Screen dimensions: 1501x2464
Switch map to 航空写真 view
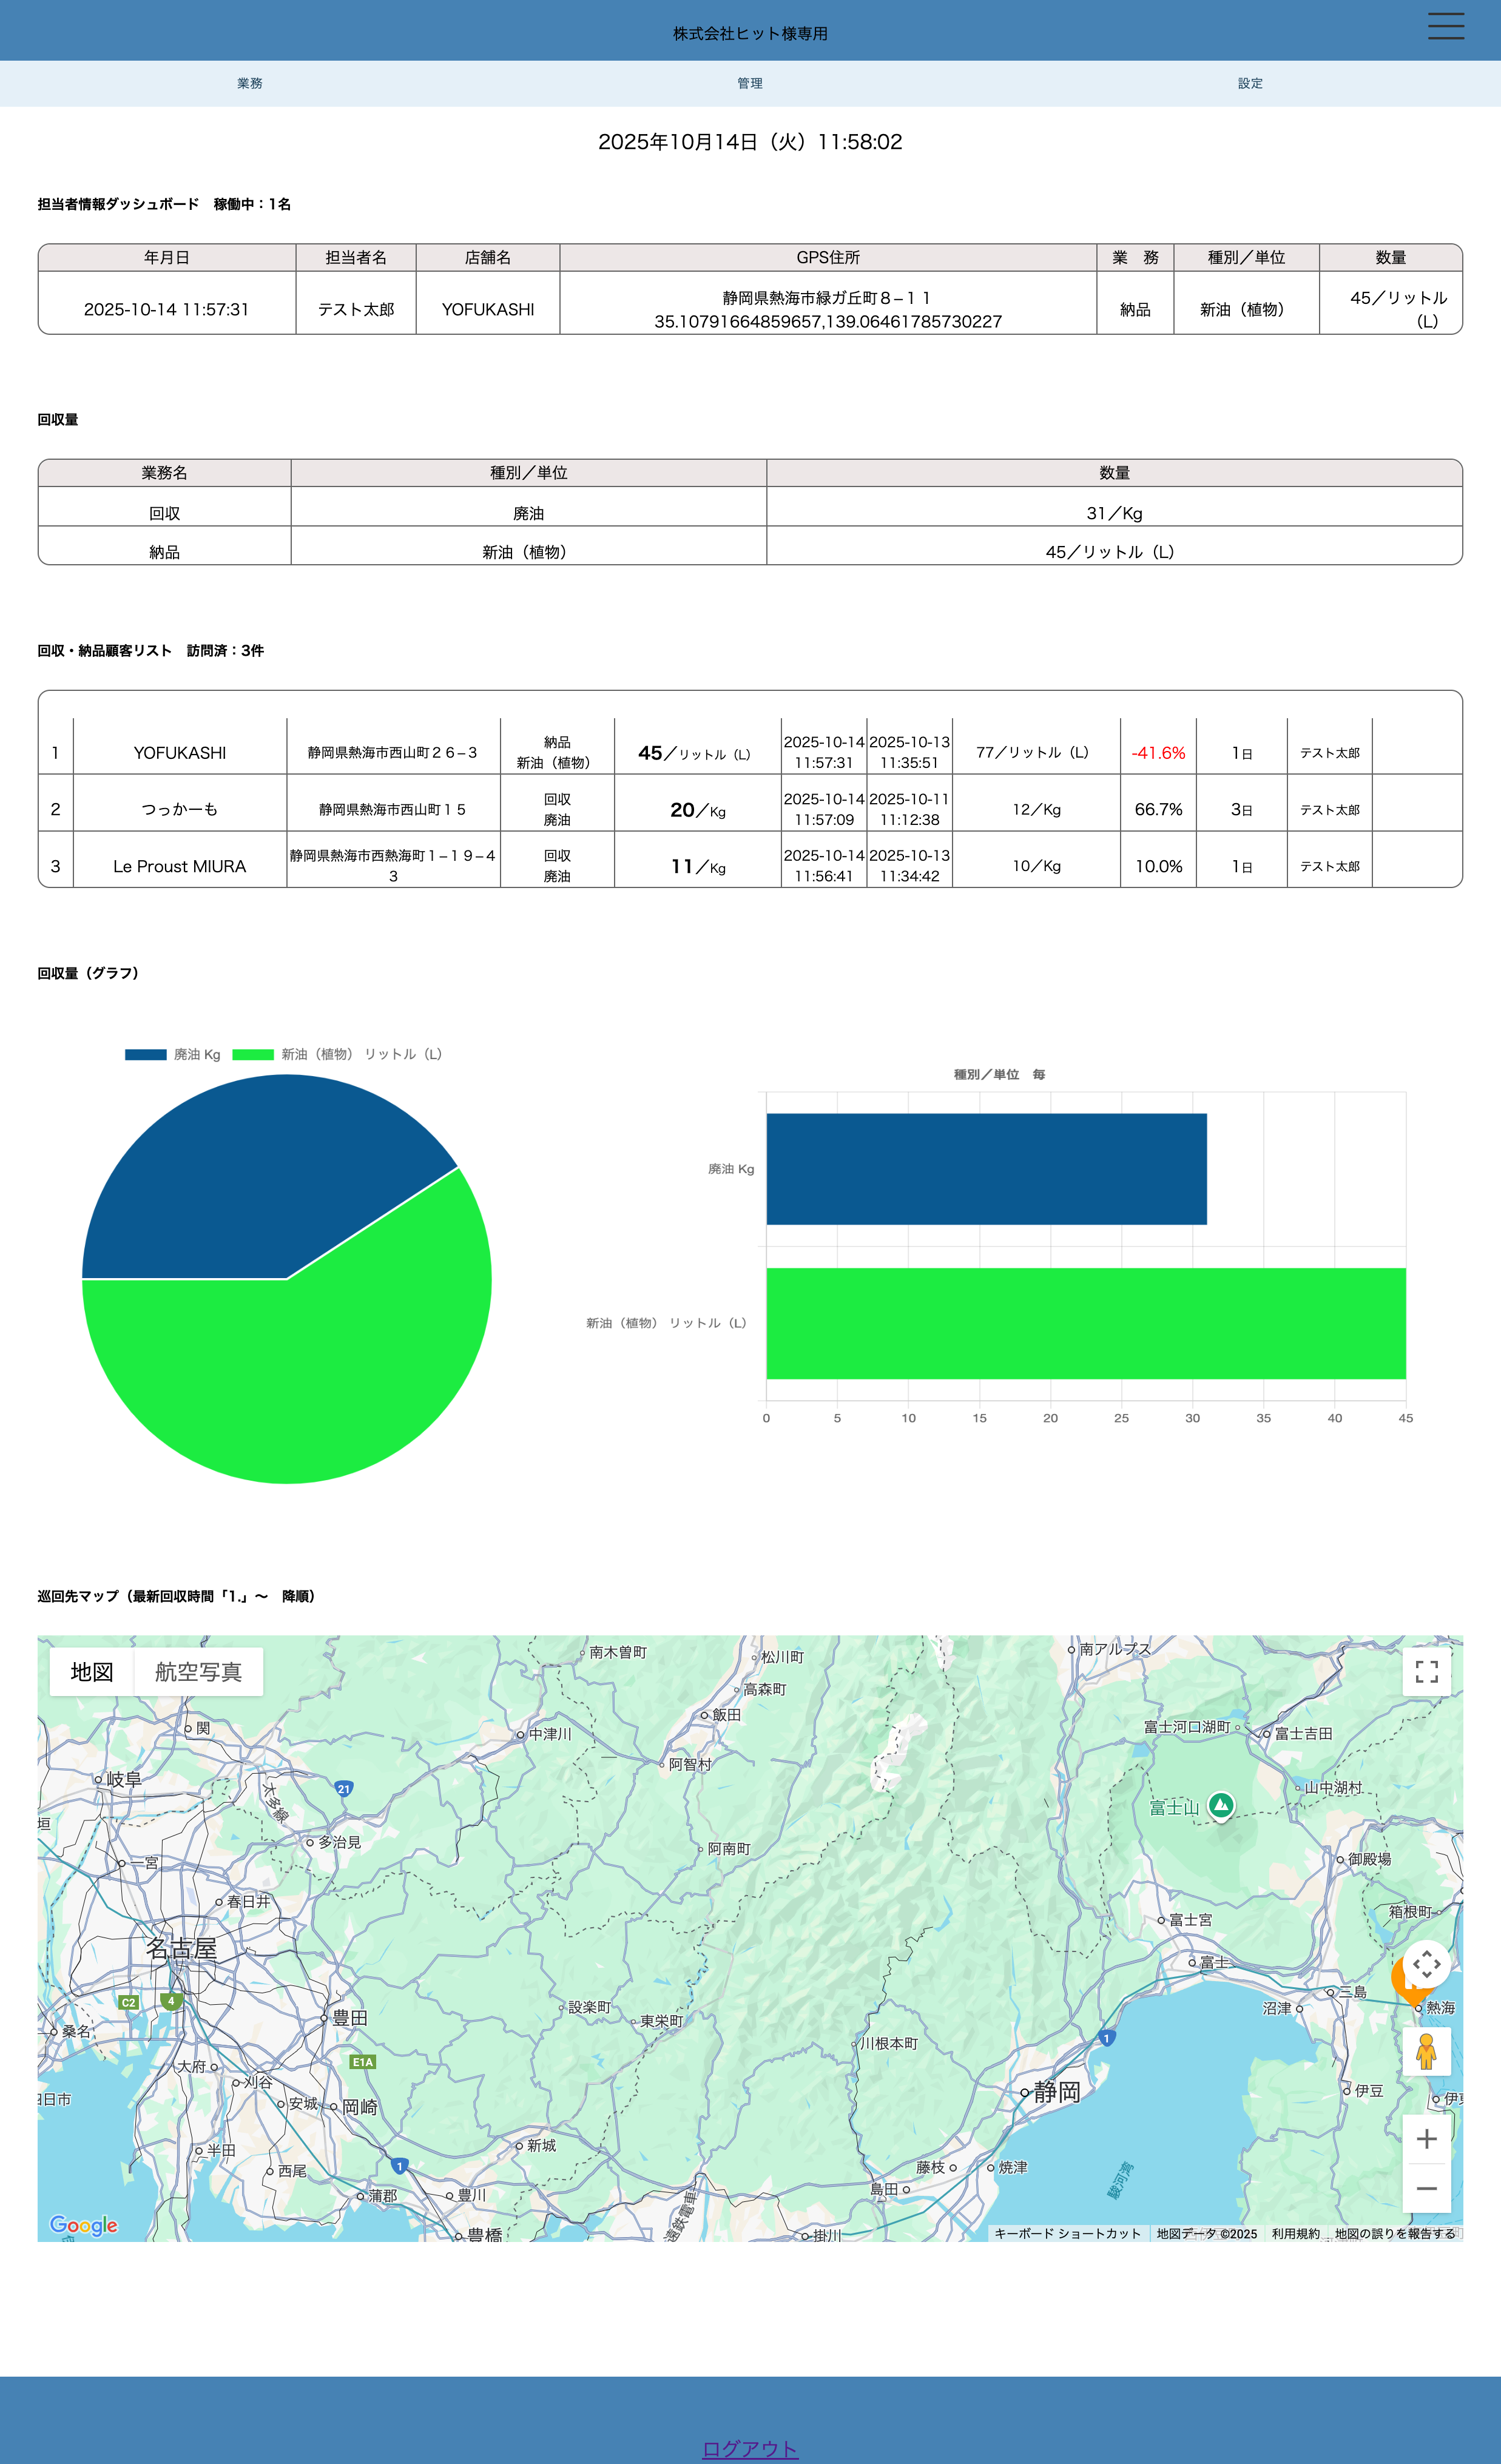[x=198, y=1672]
